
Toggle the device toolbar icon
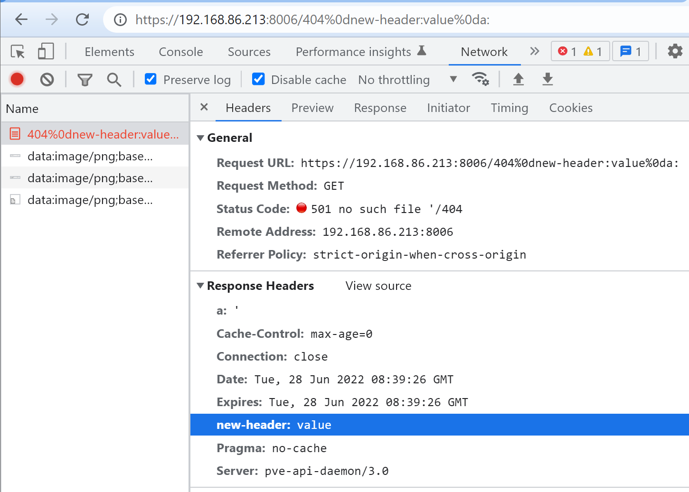coord(46,51)
